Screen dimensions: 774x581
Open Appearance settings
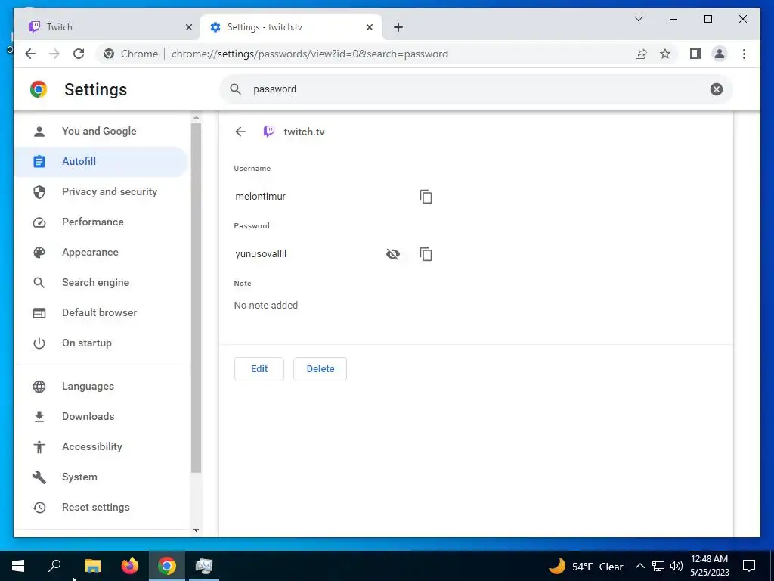pyautogui.click(x=101, y=252)
